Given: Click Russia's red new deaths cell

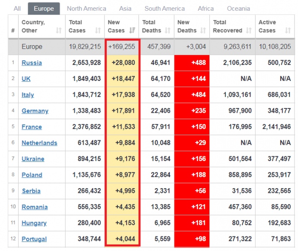Looking at the screenshot, I should (x=192, y=63).
